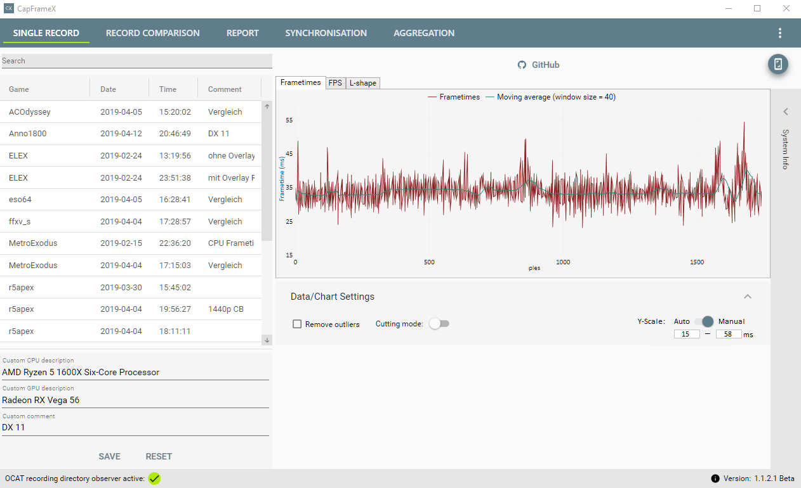Click the green observer active checkmark
Screen dimensions: 801x488
(154, 478)
